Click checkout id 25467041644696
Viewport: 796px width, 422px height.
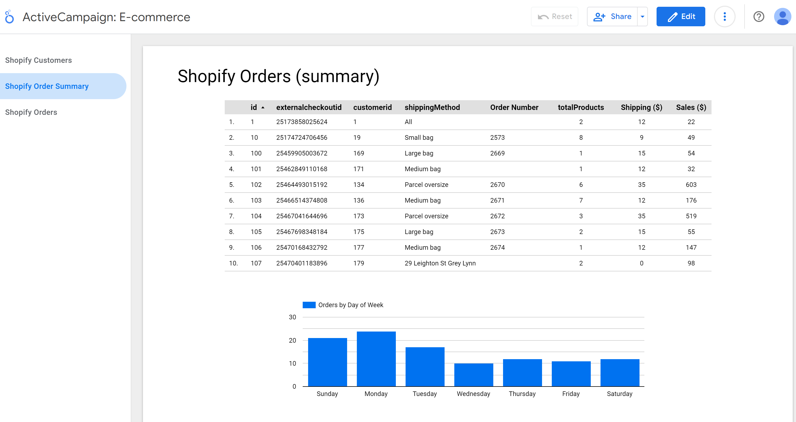pyautogui.click(x=302, y=216)
